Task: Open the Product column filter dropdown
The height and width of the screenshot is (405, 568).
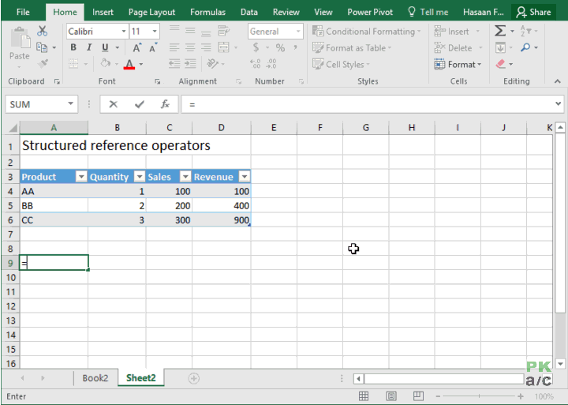Action: tap(81, 177)
